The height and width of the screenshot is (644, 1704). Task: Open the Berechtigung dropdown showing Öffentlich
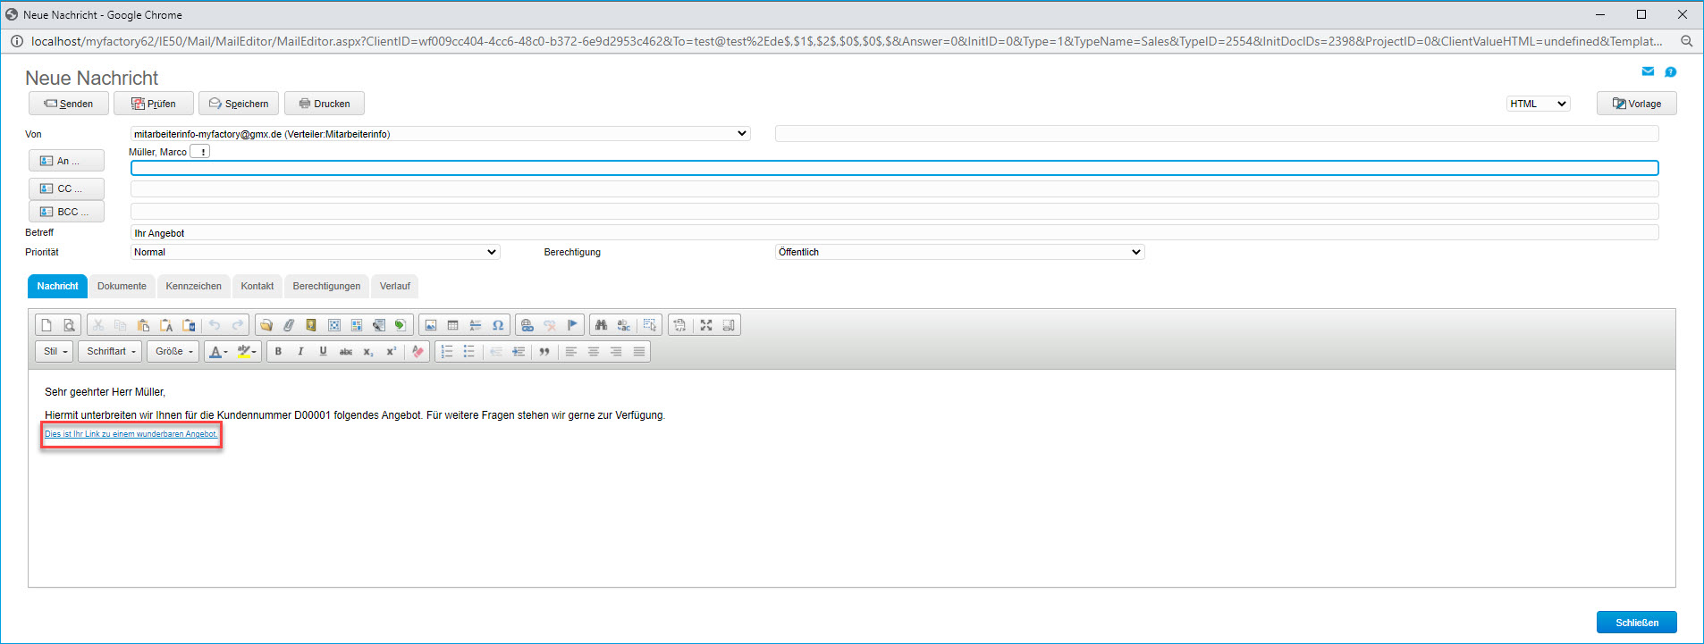959,253
